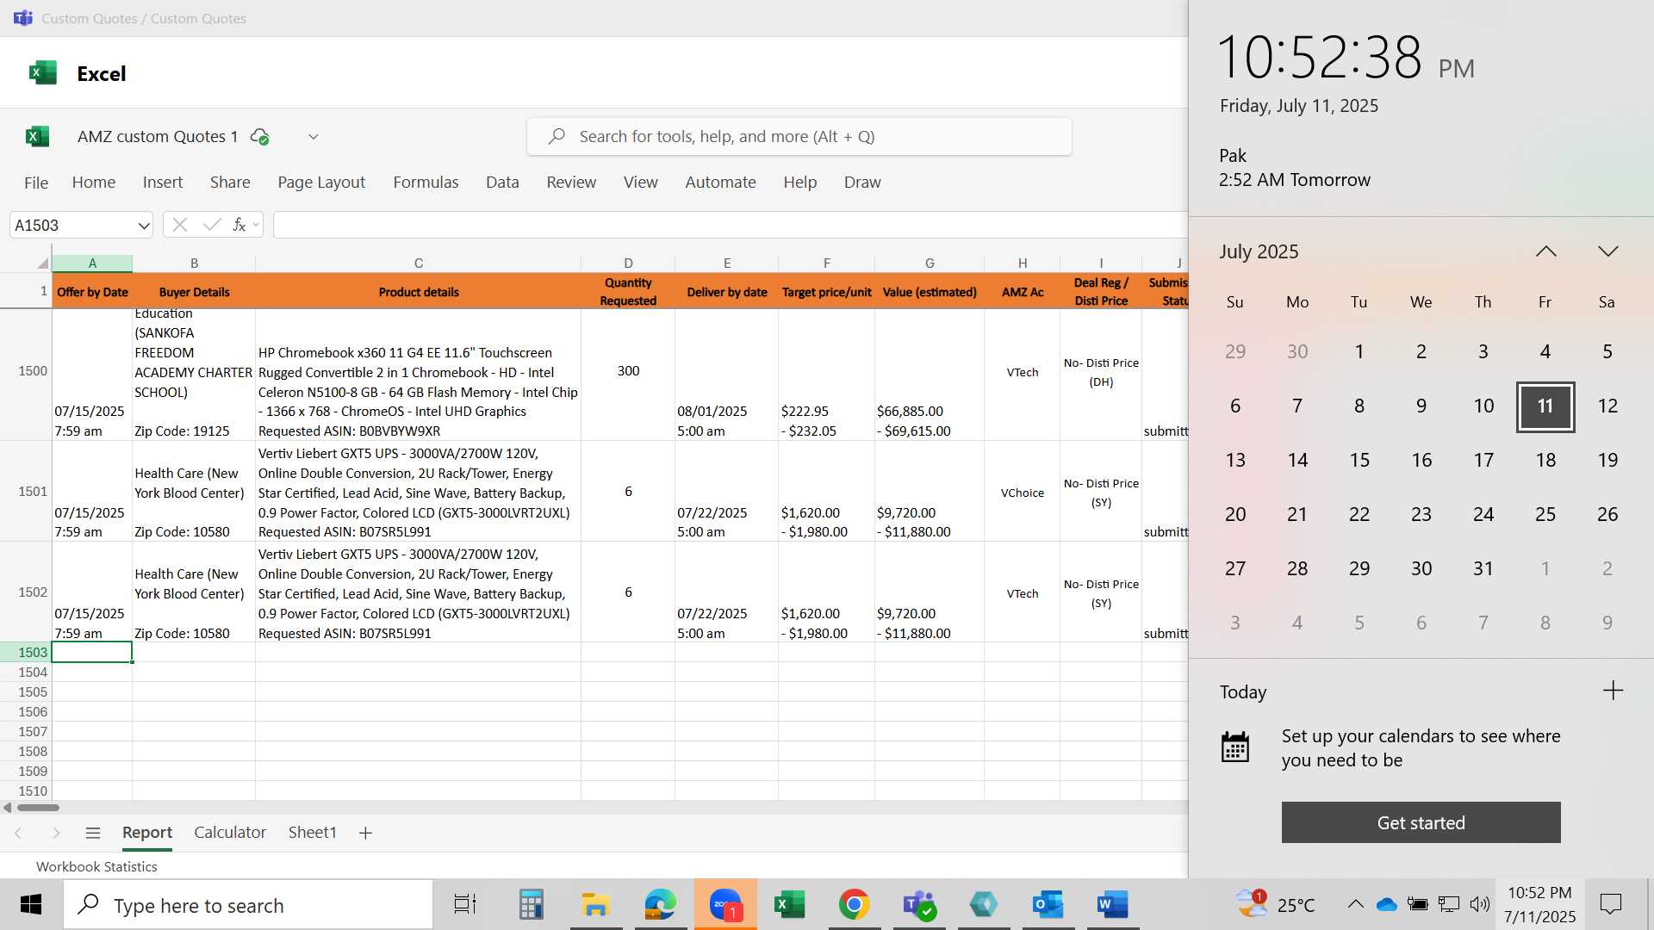This screenshot has height=930, width=1654.
Task: Click the volume speaker tray icon
Action: (1480, 904)
